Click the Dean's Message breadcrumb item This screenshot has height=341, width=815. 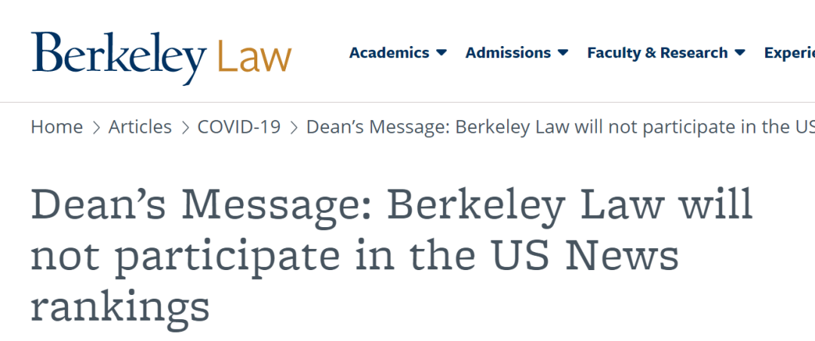click(558, 127)
